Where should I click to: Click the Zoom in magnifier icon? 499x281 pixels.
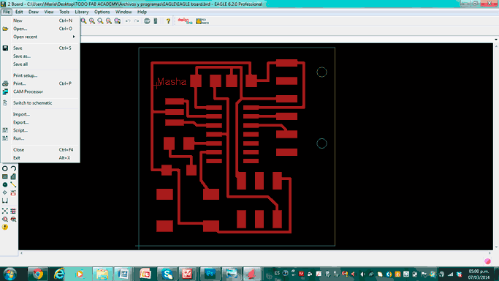click(x=92, y=21)
